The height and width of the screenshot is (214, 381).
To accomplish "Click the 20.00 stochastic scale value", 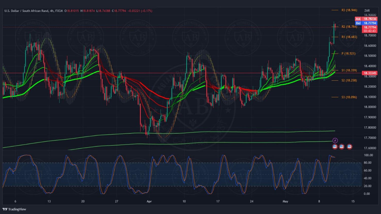I will (368, 186).
